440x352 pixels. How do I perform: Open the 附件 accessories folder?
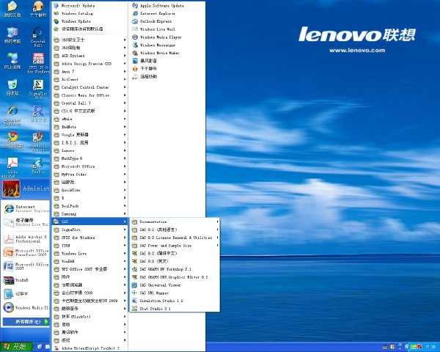click(x=89, y=277)
